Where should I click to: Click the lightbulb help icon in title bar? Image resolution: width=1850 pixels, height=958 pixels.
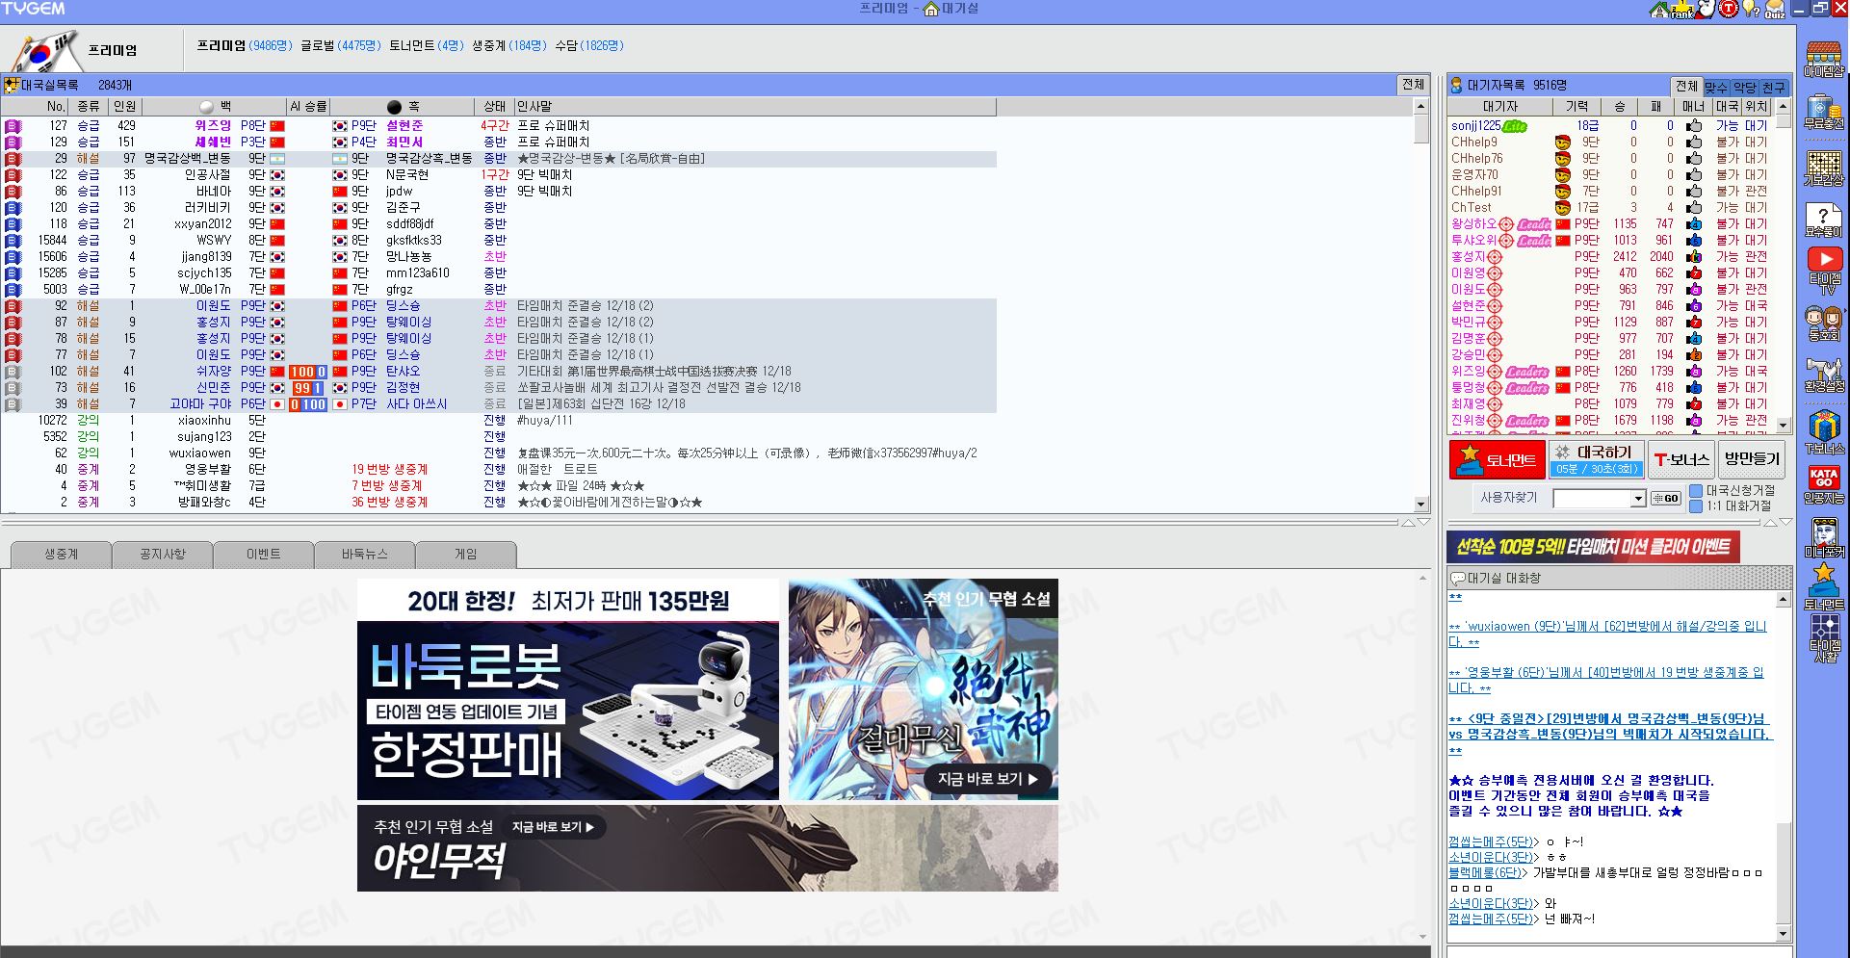(x=1752, y=10)
